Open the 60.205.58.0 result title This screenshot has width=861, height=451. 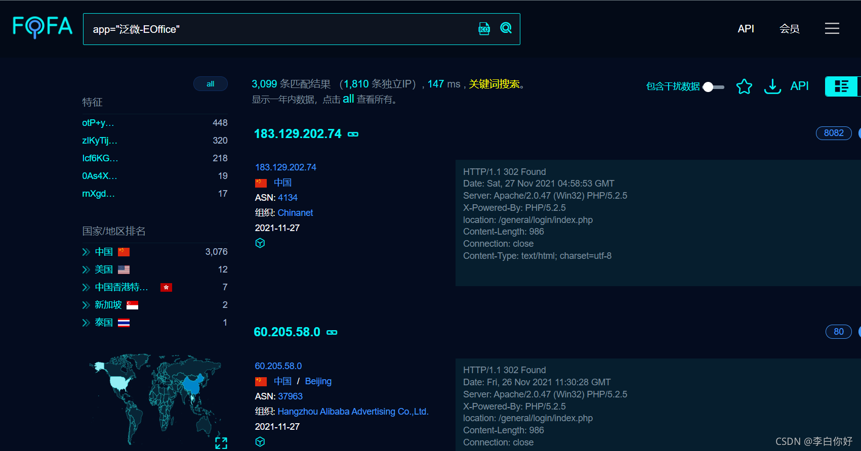pyautogui.click(x=287, y=332)
